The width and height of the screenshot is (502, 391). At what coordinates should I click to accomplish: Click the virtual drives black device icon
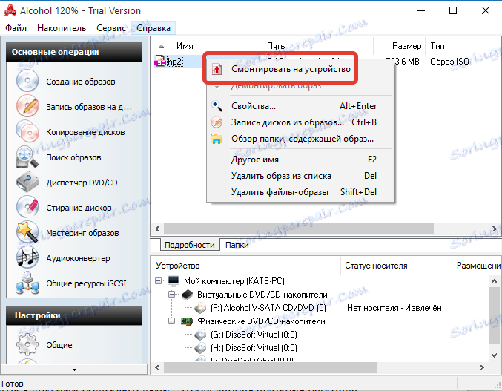[188, 295]
